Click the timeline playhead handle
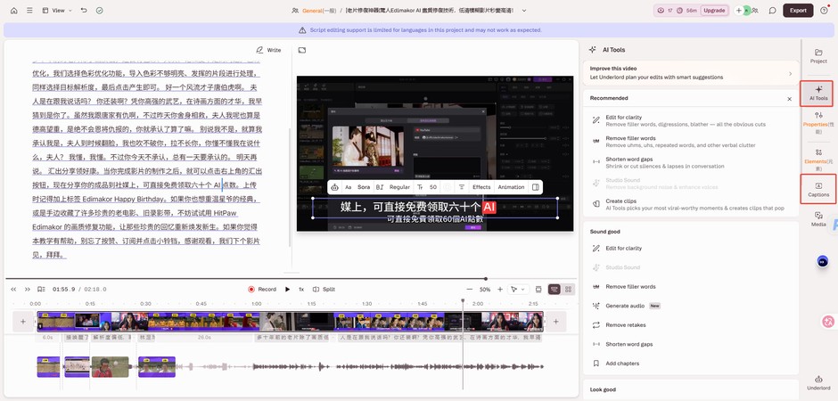Image resolution: width=838 pixels, height=401 pixels. click(x=464, y=302)
